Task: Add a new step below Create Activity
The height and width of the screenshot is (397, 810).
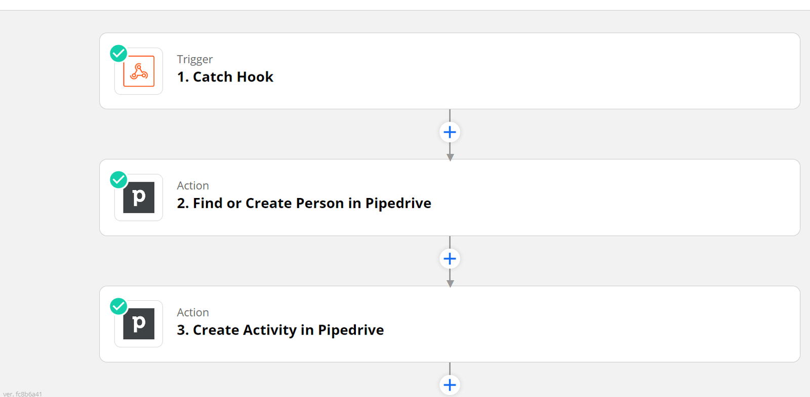Action: 450,385
